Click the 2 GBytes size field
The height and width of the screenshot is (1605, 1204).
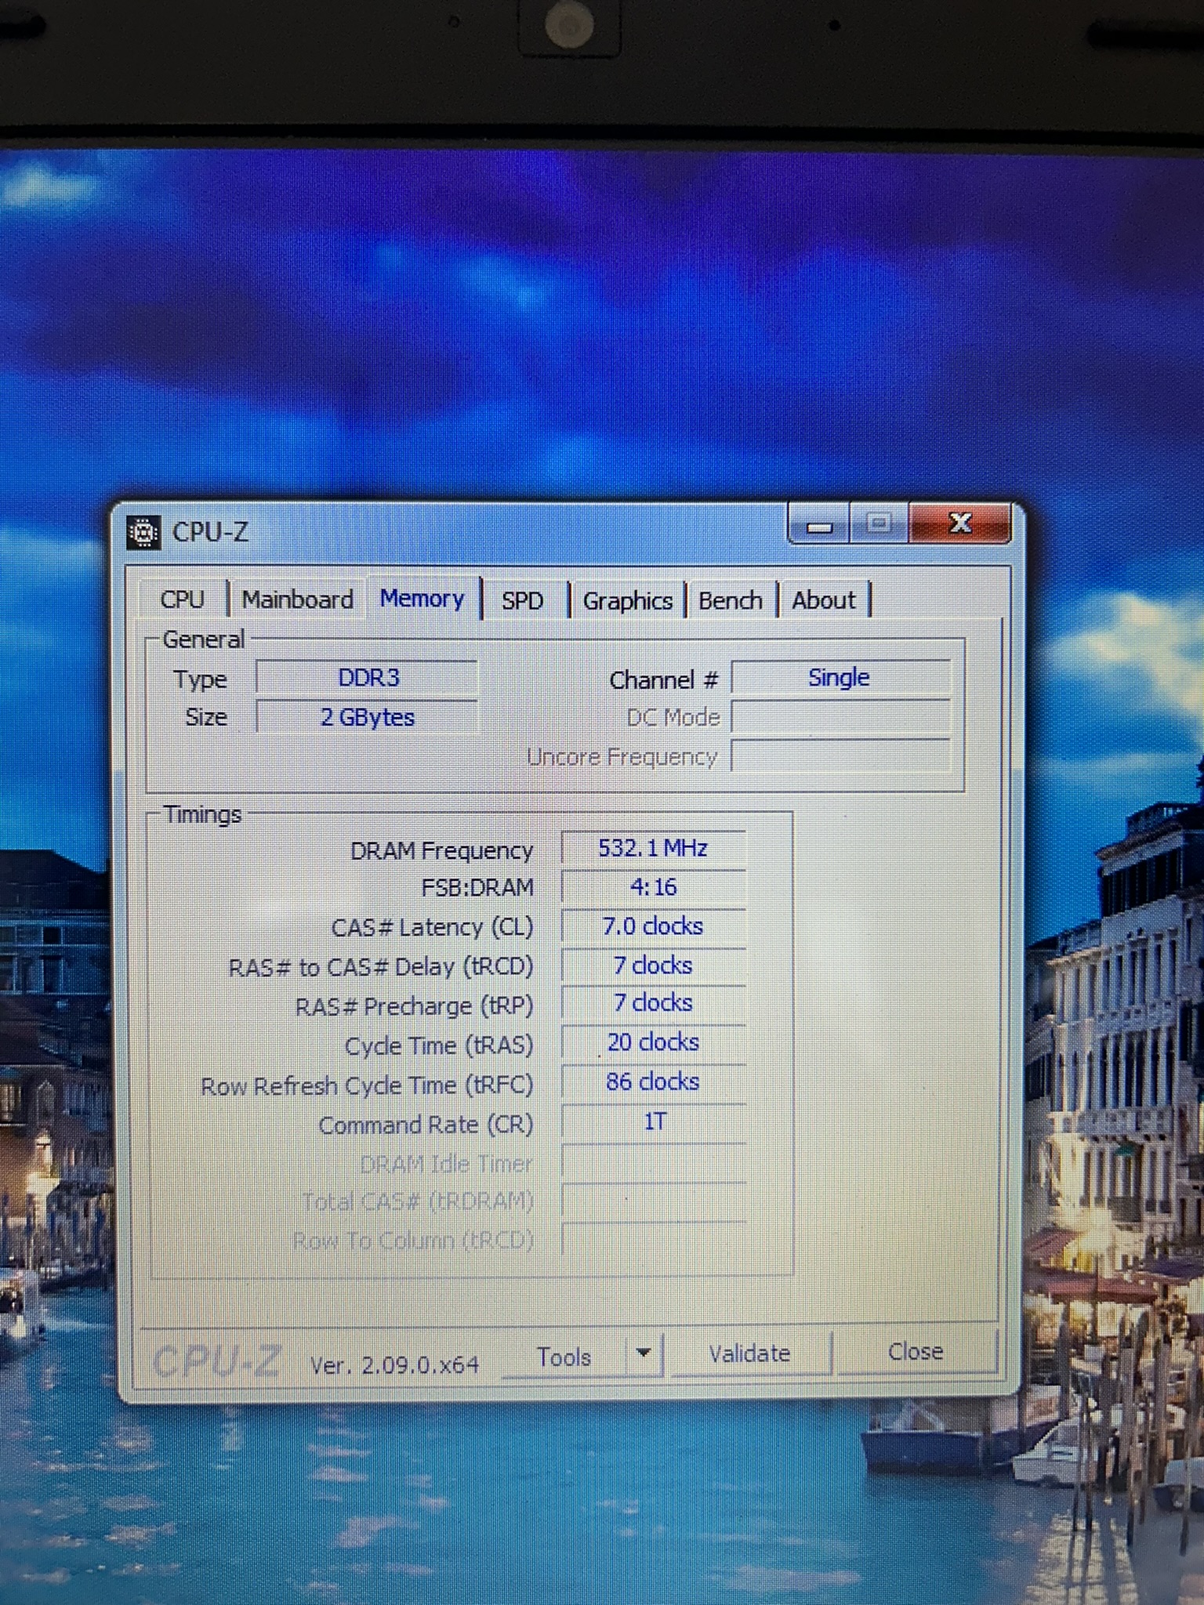[x=367, y=717]
